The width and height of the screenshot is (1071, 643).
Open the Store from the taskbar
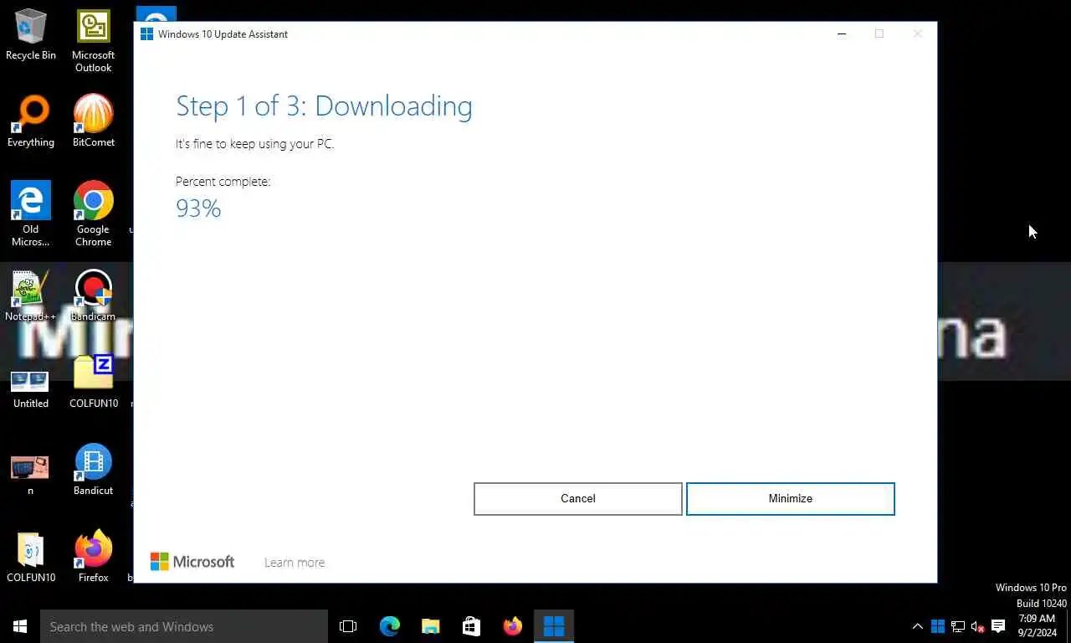pos(471,626)
